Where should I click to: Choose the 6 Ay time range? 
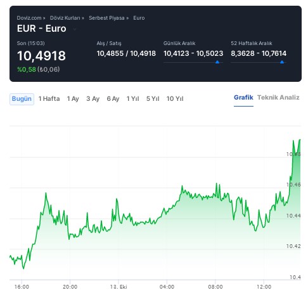tap(113, 99)
